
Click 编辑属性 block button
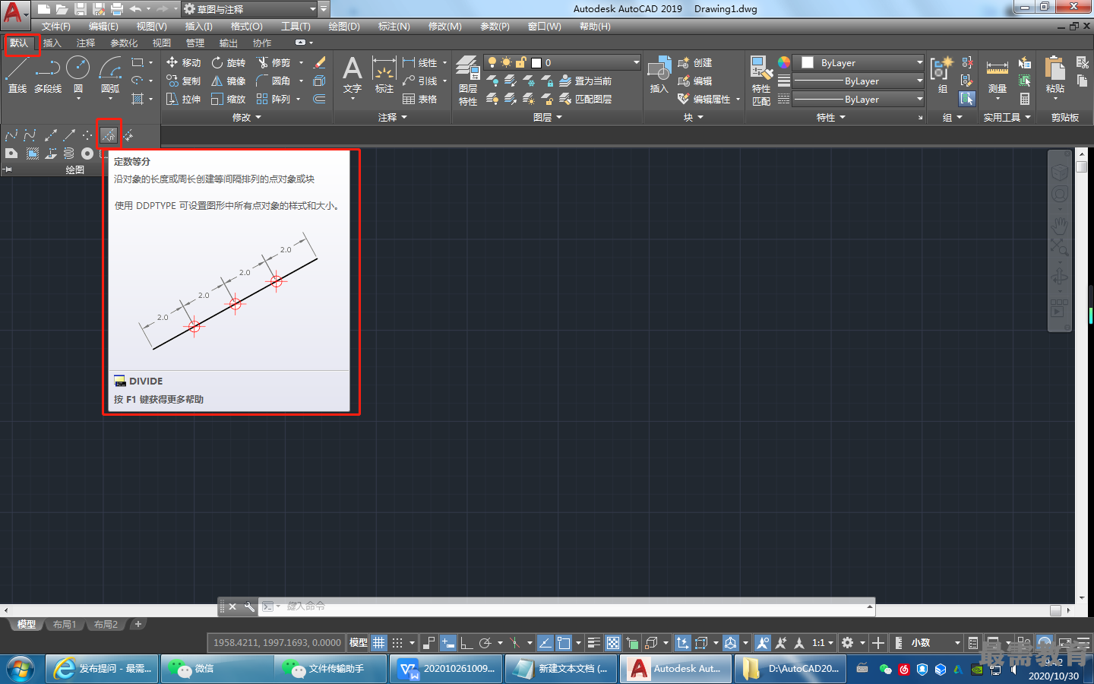pyautogui.click(x=704, y=99)
